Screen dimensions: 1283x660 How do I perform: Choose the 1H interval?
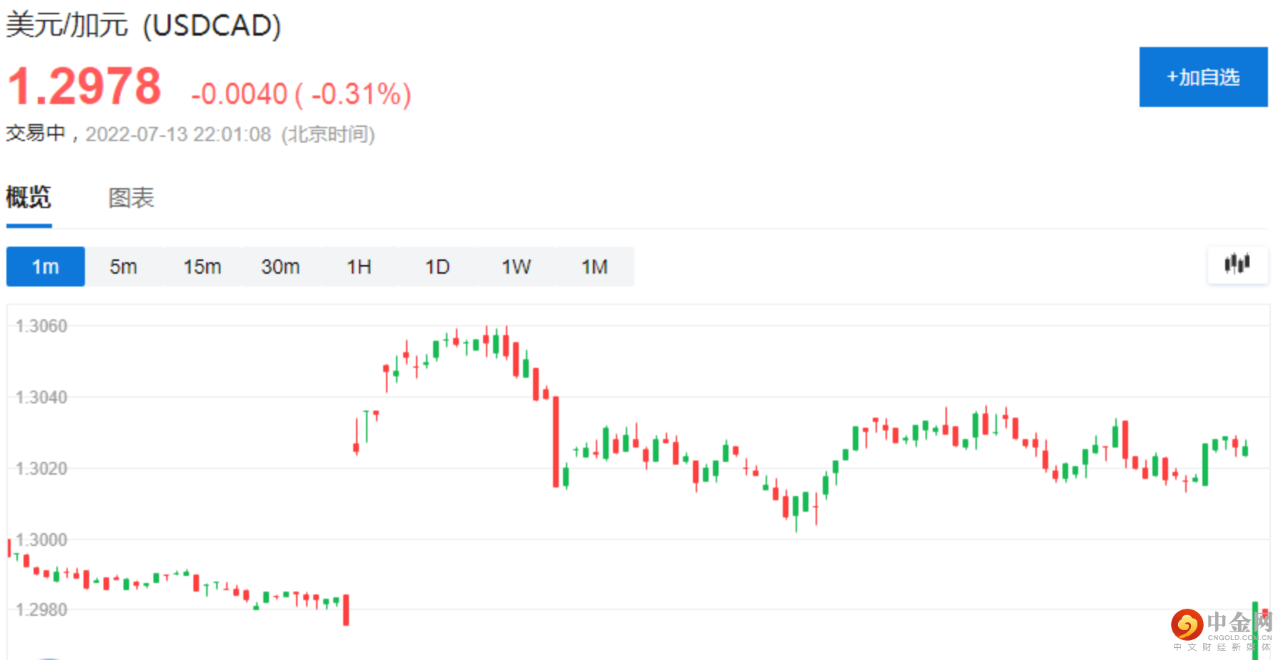tap(359, 267)
